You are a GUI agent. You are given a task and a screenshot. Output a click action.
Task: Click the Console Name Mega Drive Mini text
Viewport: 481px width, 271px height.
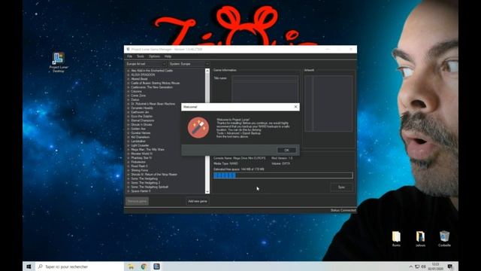240,158
